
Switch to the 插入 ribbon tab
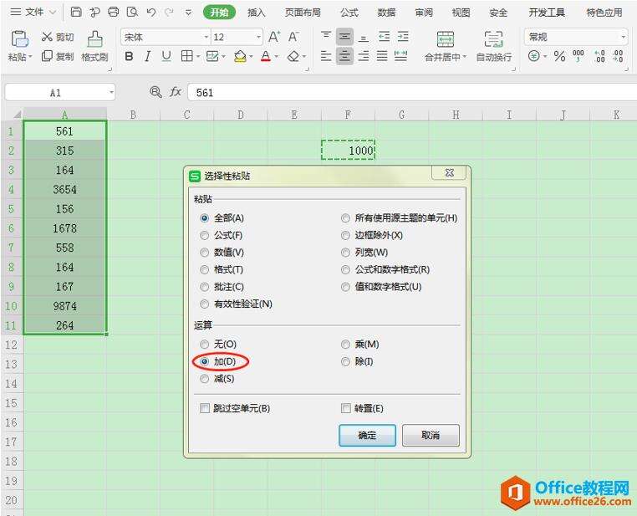click(x=257, y=13)
